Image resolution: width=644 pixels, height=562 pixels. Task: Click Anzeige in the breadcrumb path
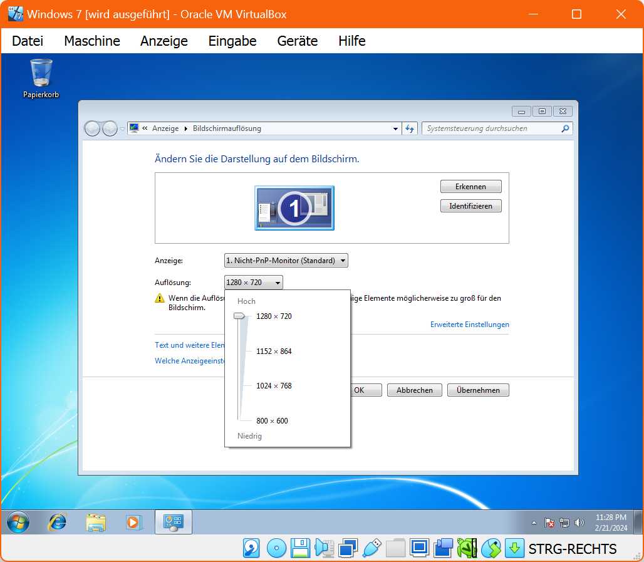[165, 128]
